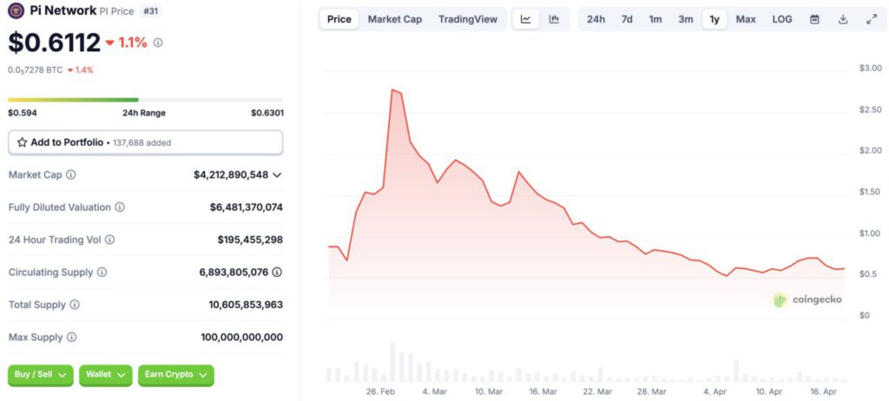Download chart data icon
The width and height of the screenshot is (889, 401).
click(x=843, y=19)
